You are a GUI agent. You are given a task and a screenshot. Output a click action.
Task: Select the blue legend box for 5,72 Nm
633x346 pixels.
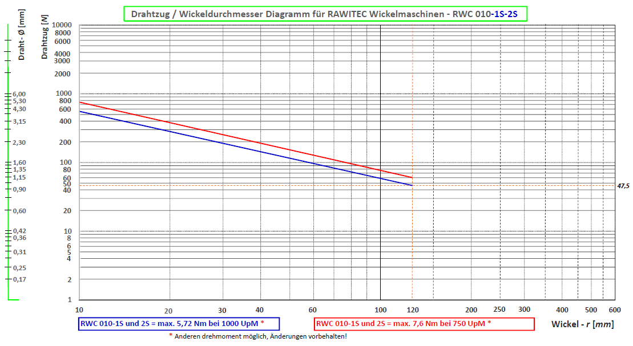pyautogui.click(x=179, y=324)
